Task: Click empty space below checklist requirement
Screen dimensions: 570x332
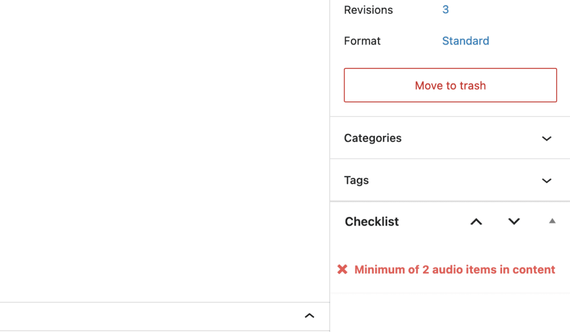Action: [450, 312]
